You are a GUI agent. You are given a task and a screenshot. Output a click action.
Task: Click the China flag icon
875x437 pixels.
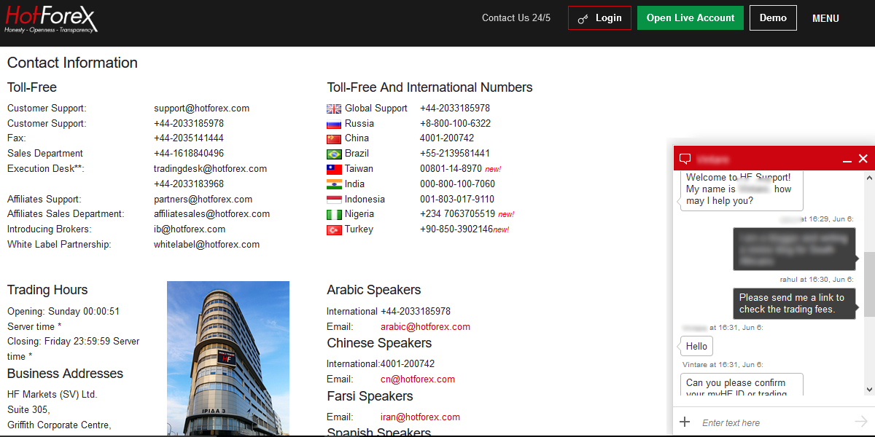click(334, 138)
